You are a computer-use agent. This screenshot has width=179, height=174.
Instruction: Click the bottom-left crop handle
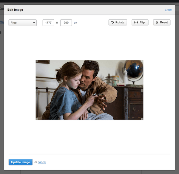(37, 119)
